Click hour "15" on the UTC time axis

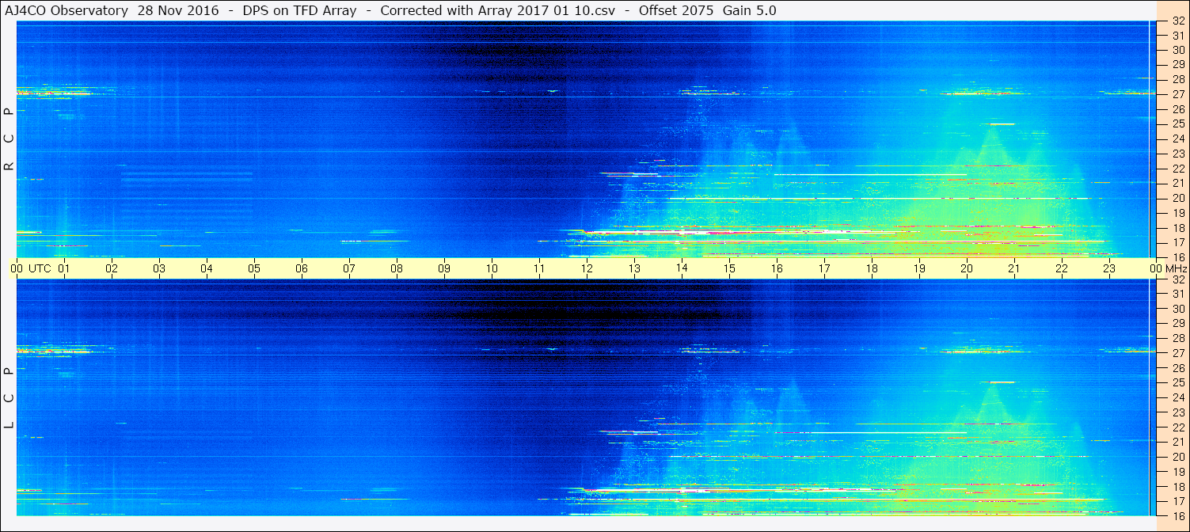[x=729, y=268]
